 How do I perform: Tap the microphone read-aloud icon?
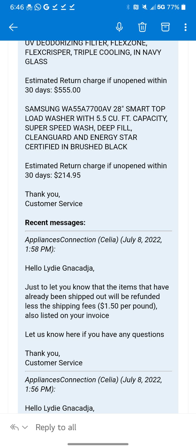(119, 27)
